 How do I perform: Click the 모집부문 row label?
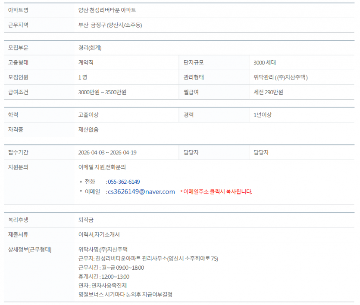18,48
